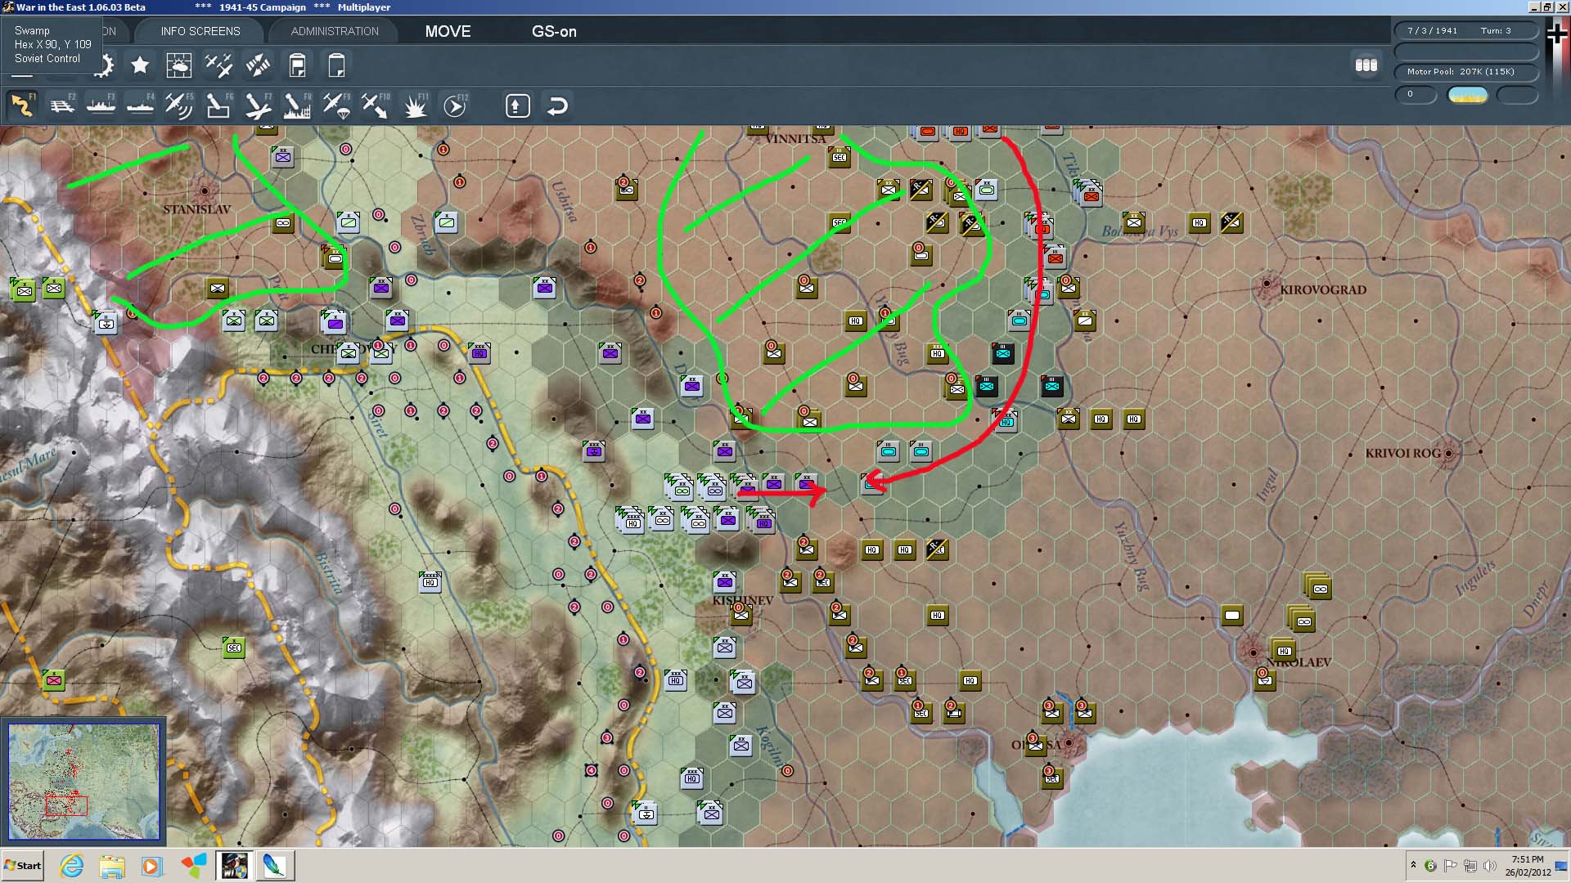Image resolution: width=1571 pixels, height=883 pixels.
Task: Launch Internet Explorer from the taskbar
Action: coord(72,866)
